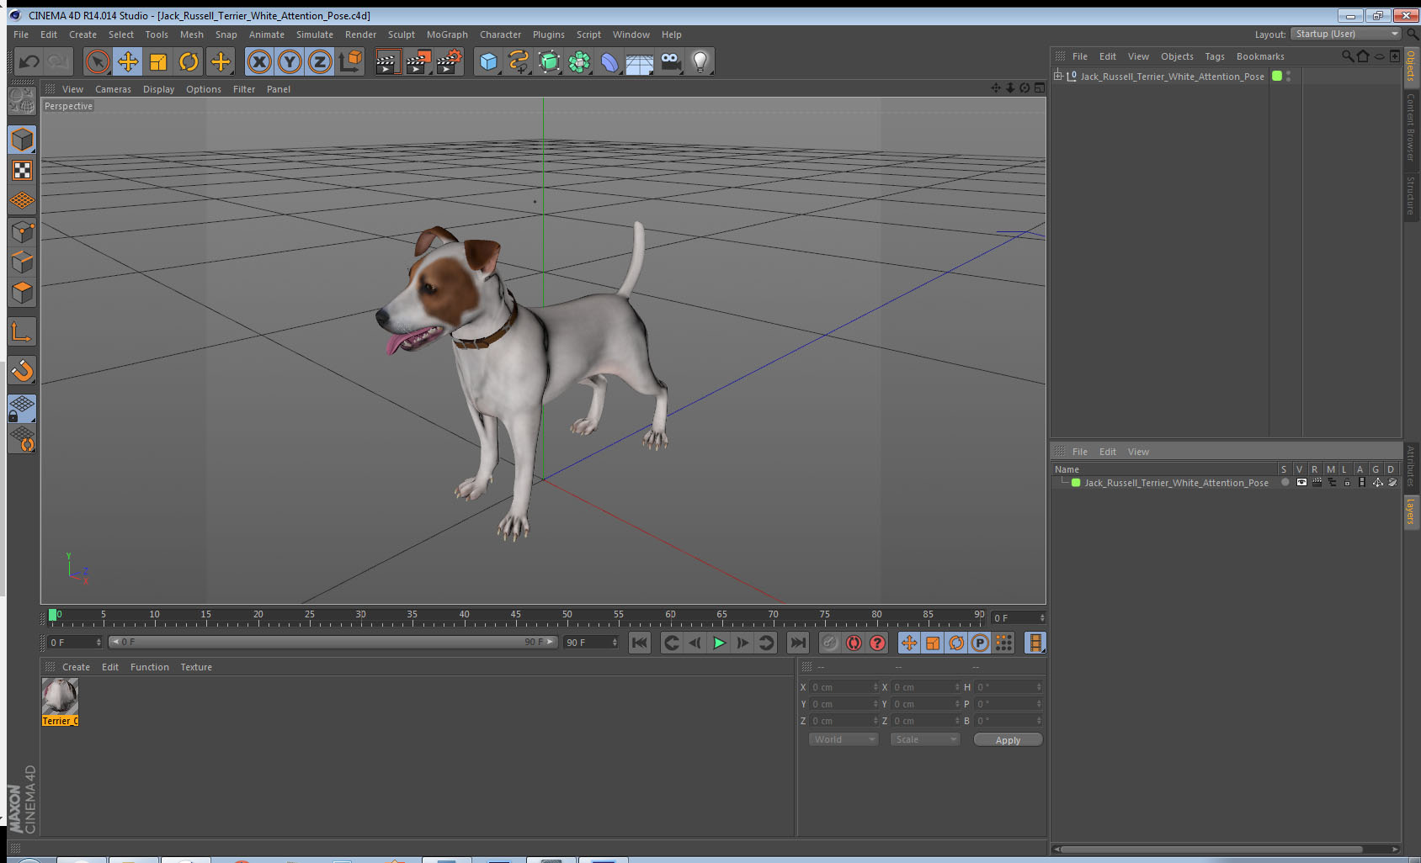Screen dimensions: 1421x863
Task: Open the Character menu
Action: pyautogui.click(x=500, y=34)
